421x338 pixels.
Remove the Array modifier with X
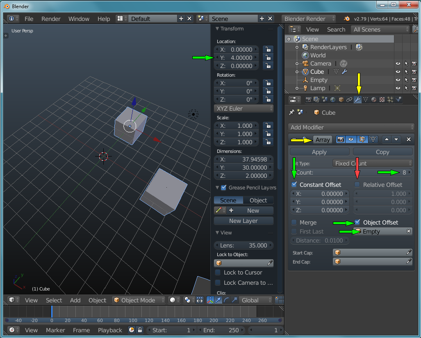pyautogui.click(x=408, y=140)
